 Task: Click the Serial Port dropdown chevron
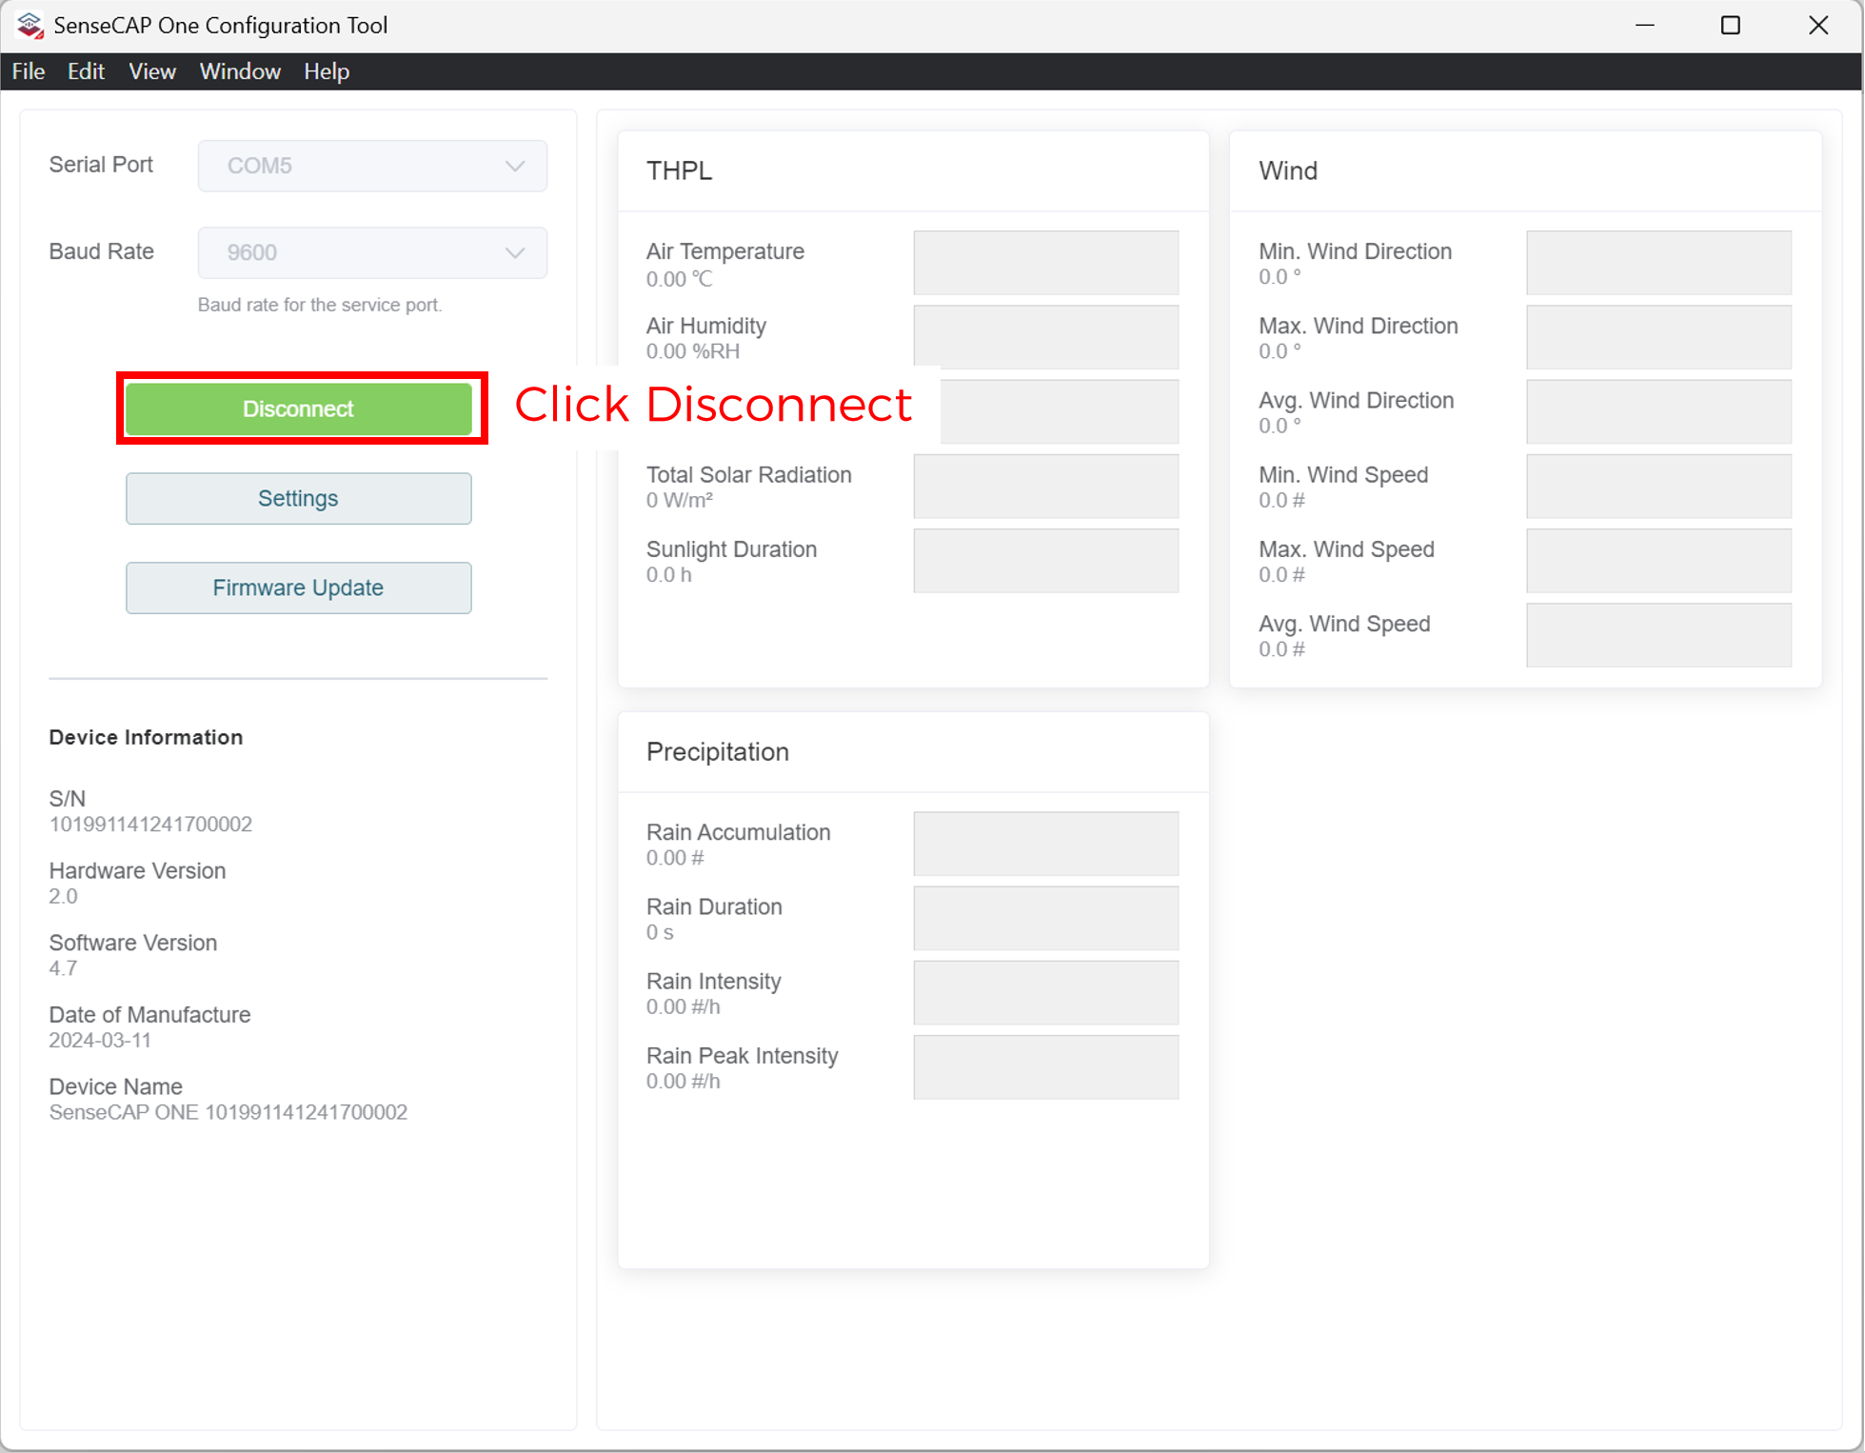point(515,166)
